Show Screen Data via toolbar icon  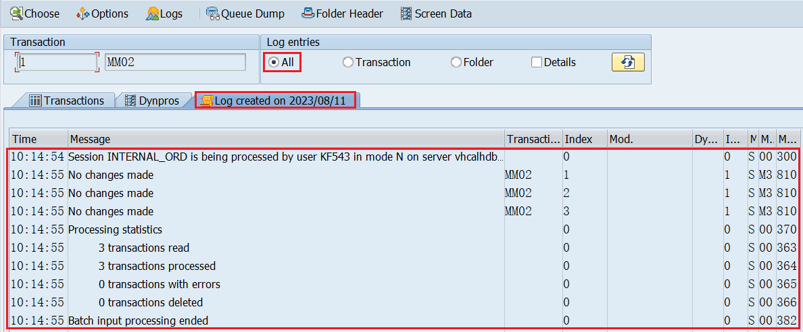point(407,13)
